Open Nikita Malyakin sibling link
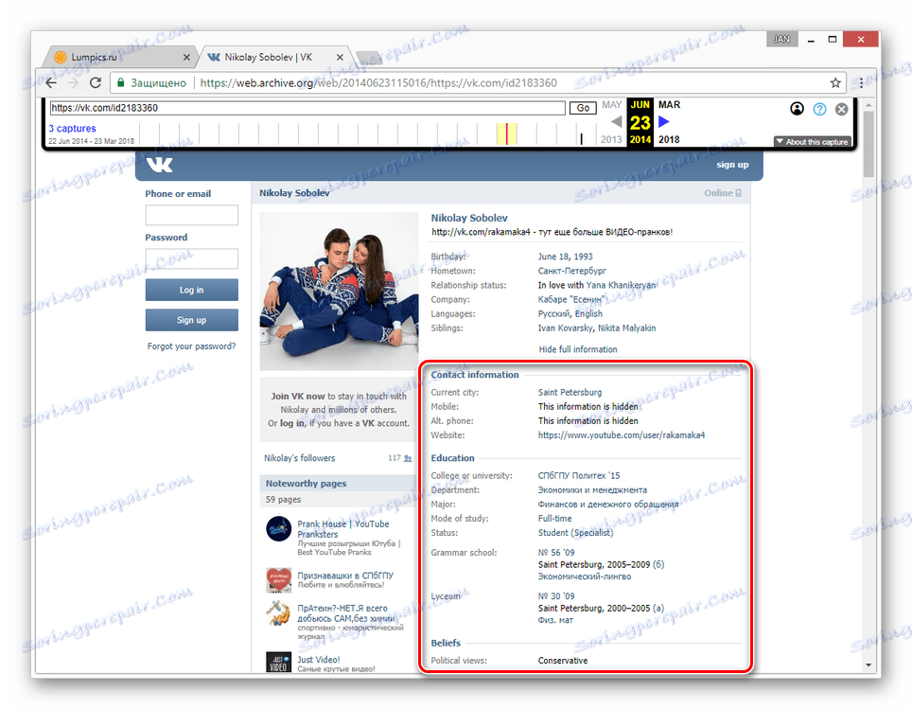This screenshot has height=709, width=912. tap(627, 328)
